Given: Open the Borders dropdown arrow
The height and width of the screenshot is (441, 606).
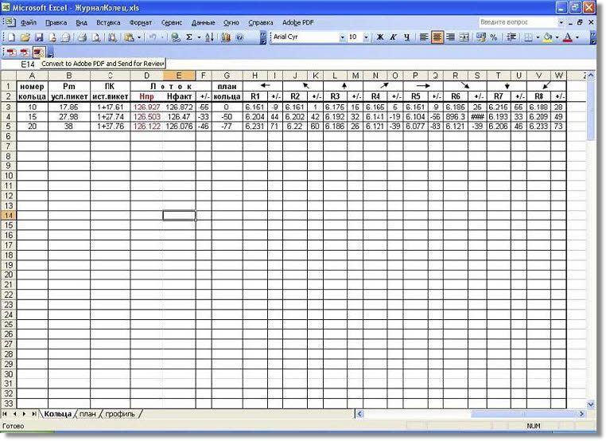Looking at the screenshot, I should click(537, 37).
